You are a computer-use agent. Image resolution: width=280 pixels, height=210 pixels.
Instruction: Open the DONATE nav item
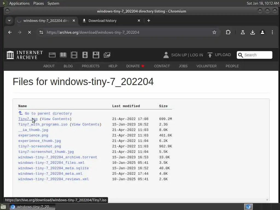(x=135, y=66)
